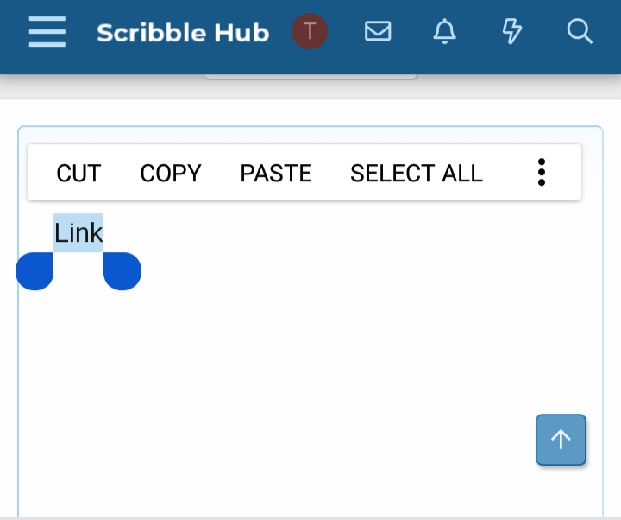
Task: Open the T user avatar menu
Action: click(x=310, y=32)
